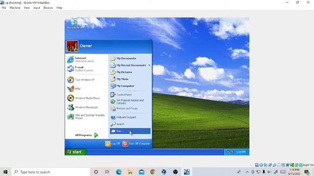
Task: Click the host volume speaker icon
Action: click(x=269, y=172)
